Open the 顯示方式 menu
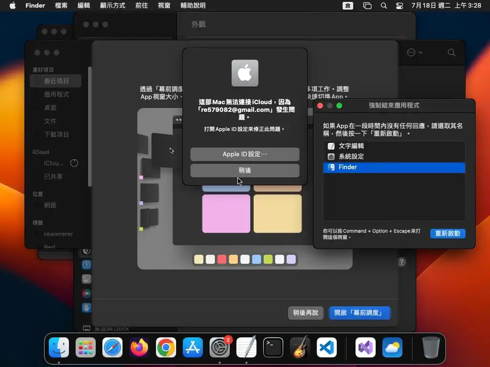 pos(112,5)
